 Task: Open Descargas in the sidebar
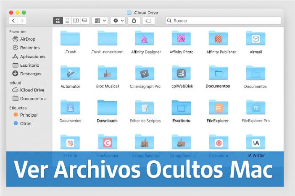click(27, 74)
